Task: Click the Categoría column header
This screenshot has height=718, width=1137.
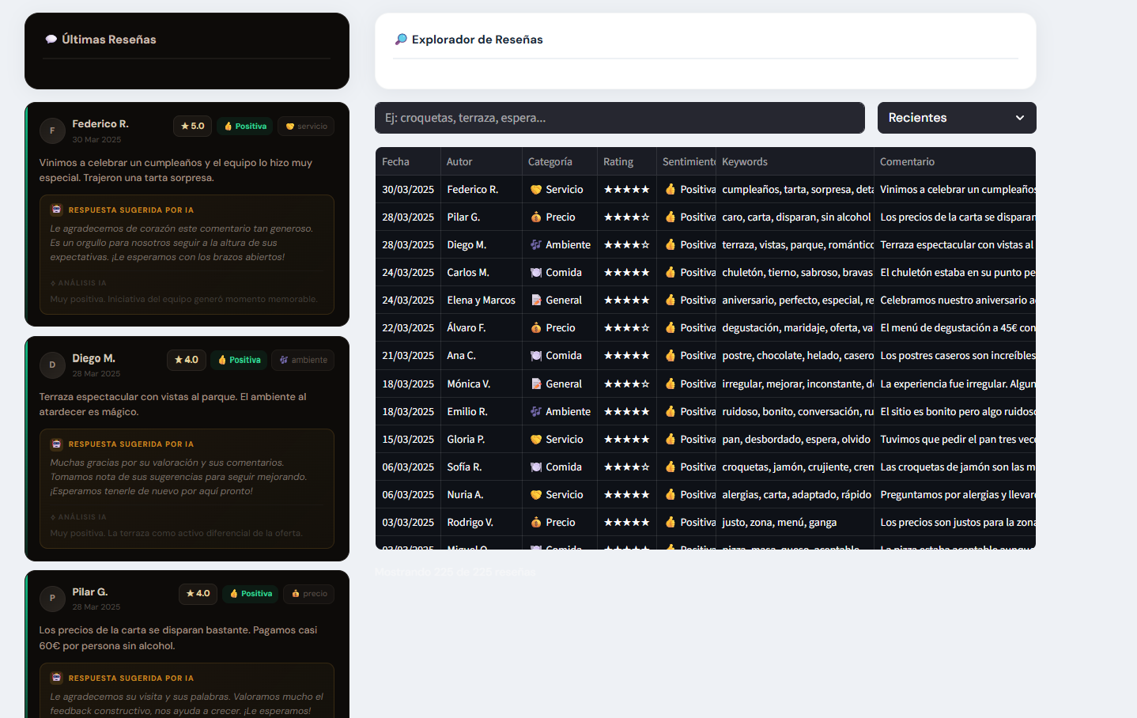Action: click(x=550, y=162)
